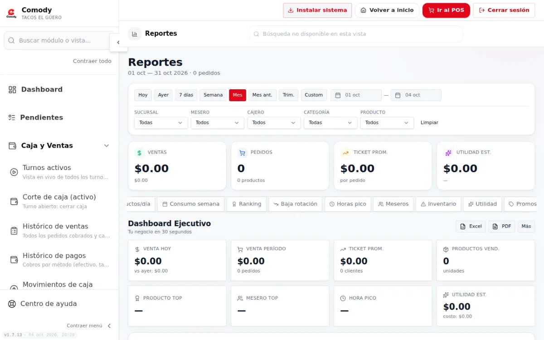Select the Hoy date range
This screenshot has height=340, width=544.
click(143, 95)
